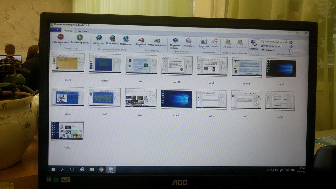Select the user8 desktop thumbnail

(280, 101)
